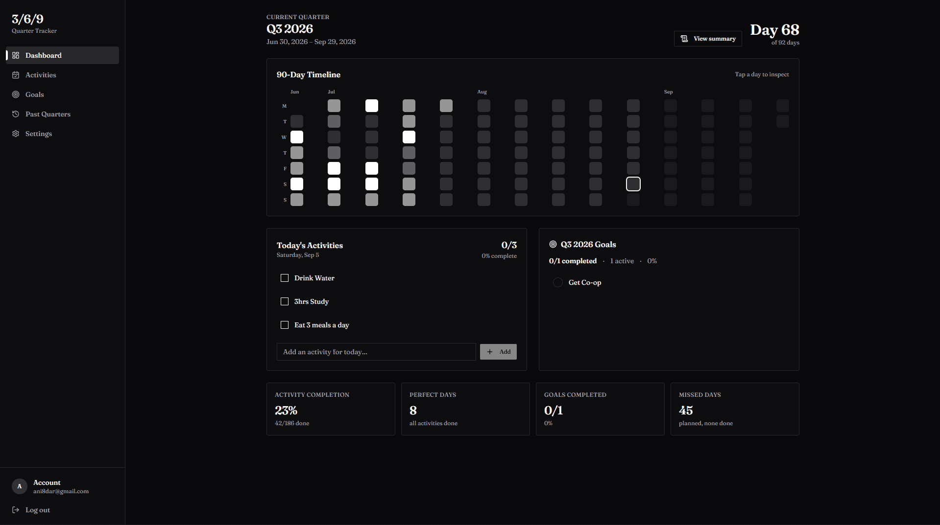Inspect white Saturday Jul 4 timeline cell

[x=297, y=184]
